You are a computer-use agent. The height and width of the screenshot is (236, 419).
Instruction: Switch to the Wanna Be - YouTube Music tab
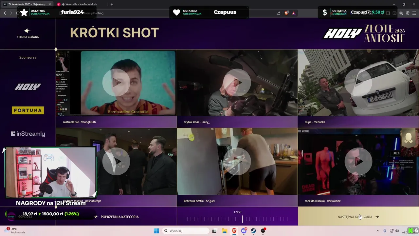point(81,4)
